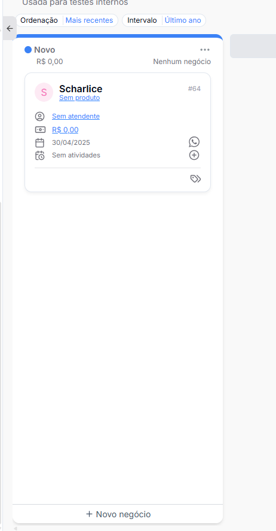Image resolution: width=276 pixels, height=531 pixels.
Task: Click the Sem atendente link
Action: pos(76,116)
